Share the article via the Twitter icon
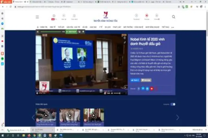 point(147,89)
